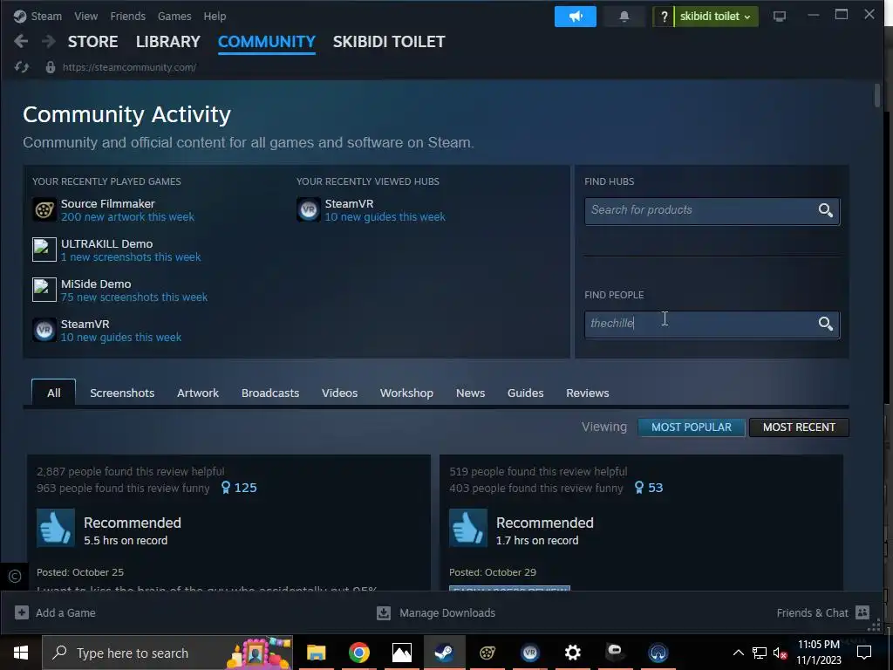Screen dimensions: 893x670
Task: Switch to the News tab
Action: click(470, 393)
